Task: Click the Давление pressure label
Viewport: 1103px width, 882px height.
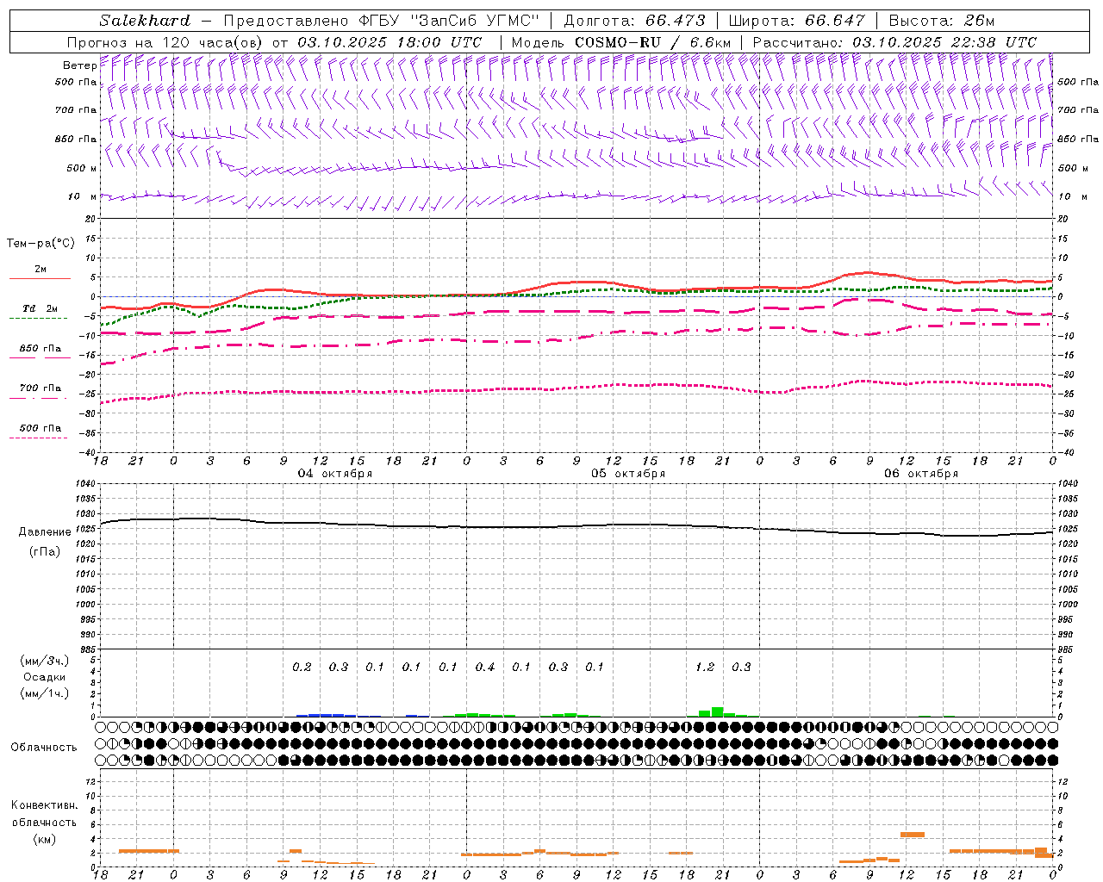Action: (45, 532)
